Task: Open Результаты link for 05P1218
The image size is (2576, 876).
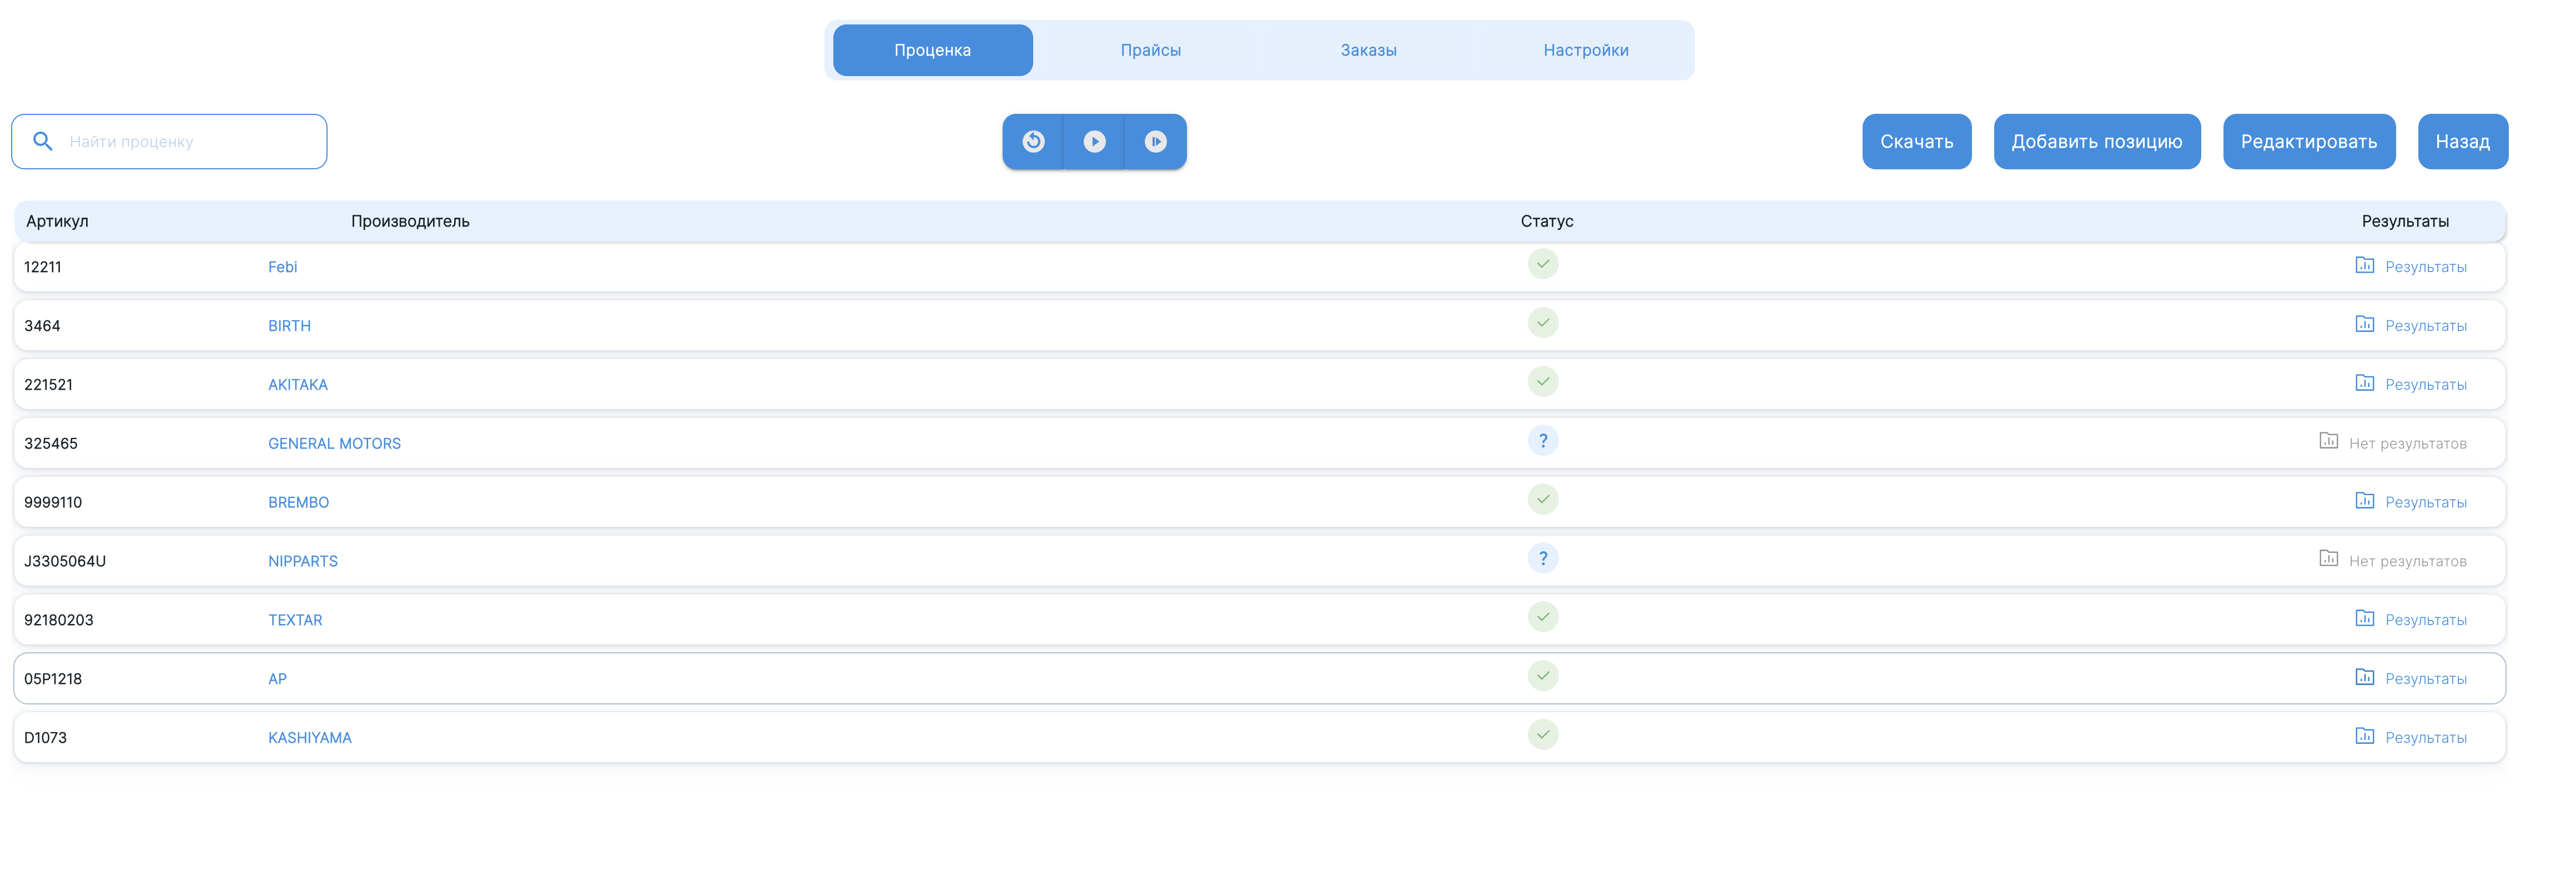Action: [2425, 679]
